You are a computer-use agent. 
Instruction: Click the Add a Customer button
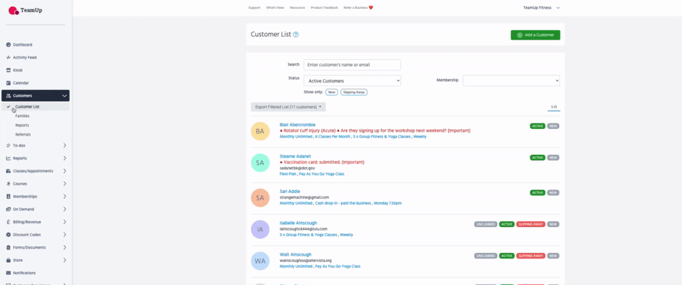click(x=535, y=35)
